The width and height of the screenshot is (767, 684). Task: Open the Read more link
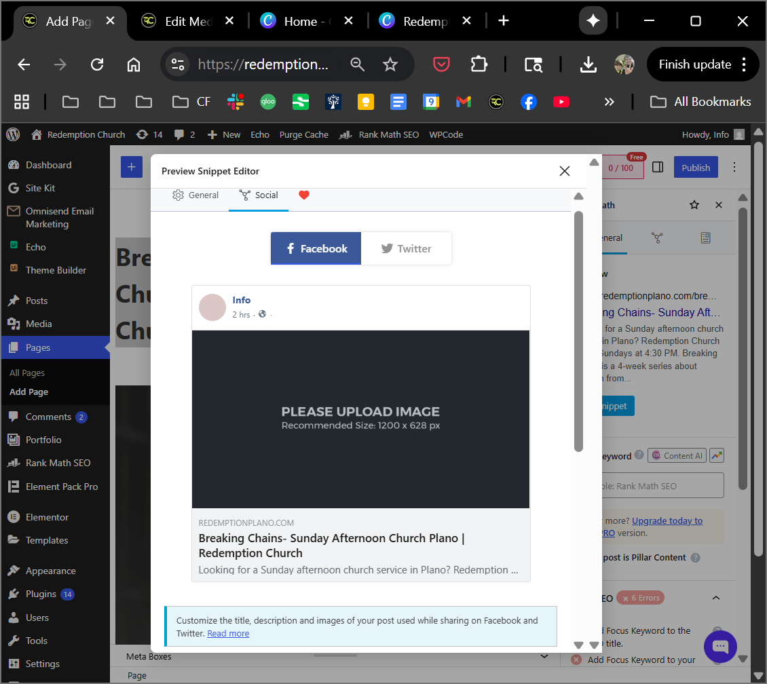pos(228,634)
